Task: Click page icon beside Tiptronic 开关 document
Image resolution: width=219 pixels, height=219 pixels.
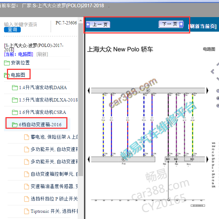Action: click(27, 211)
